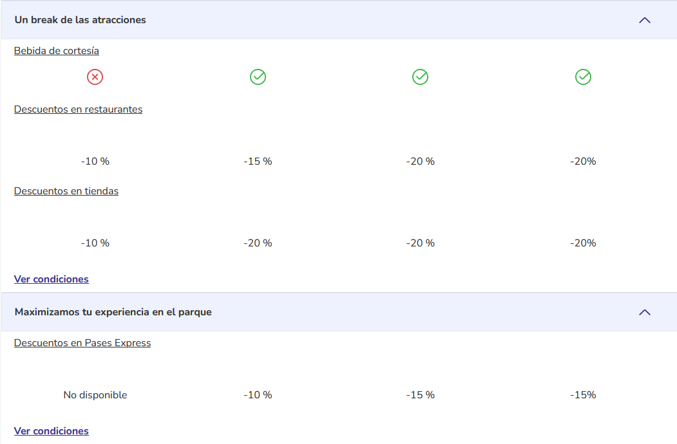Open the Descuentos en restaurantes link
The width and height of the screenshot is (677, 444).
pyautogui.click(x=78, y=109)
